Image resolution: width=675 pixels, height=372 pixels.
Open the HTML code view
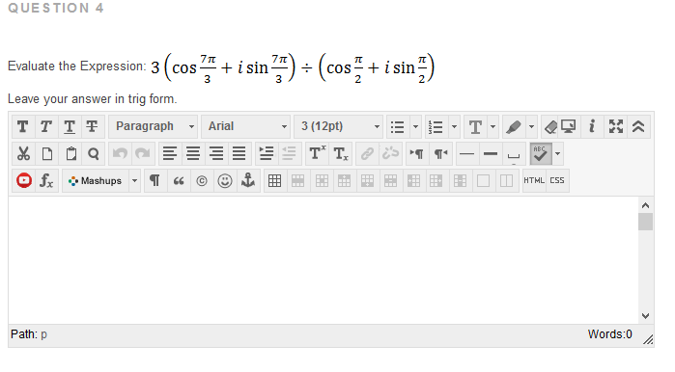click(x=534, y=181)
